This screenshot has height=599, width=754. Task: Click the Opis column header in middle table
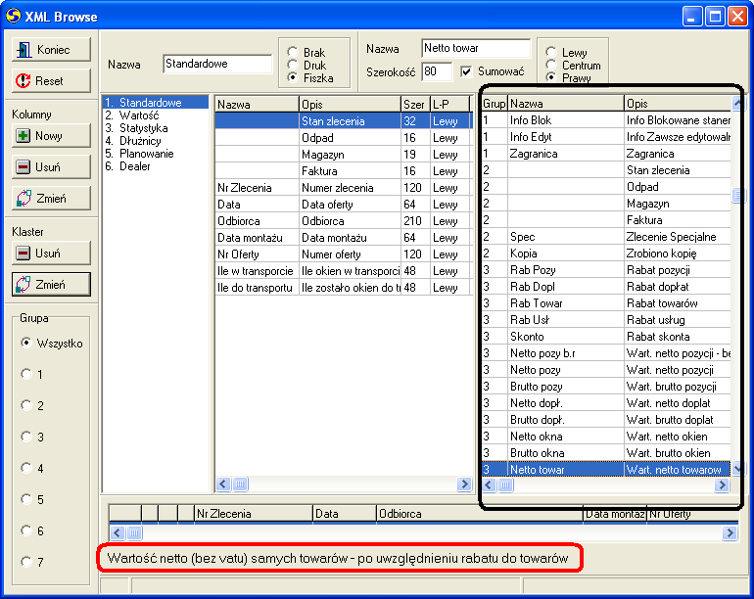(350, 105)
